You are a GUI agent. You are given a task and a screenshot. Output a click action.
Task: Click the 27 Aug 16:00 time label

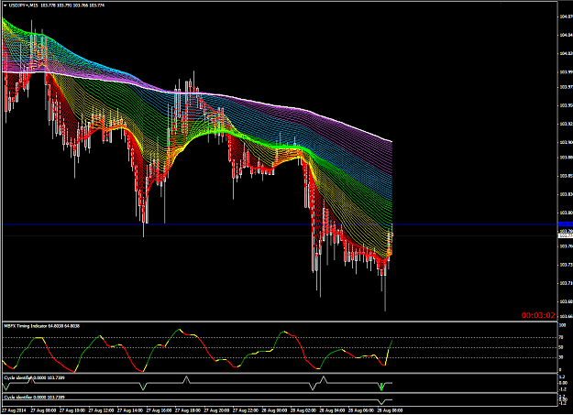[x=159, y=410]
